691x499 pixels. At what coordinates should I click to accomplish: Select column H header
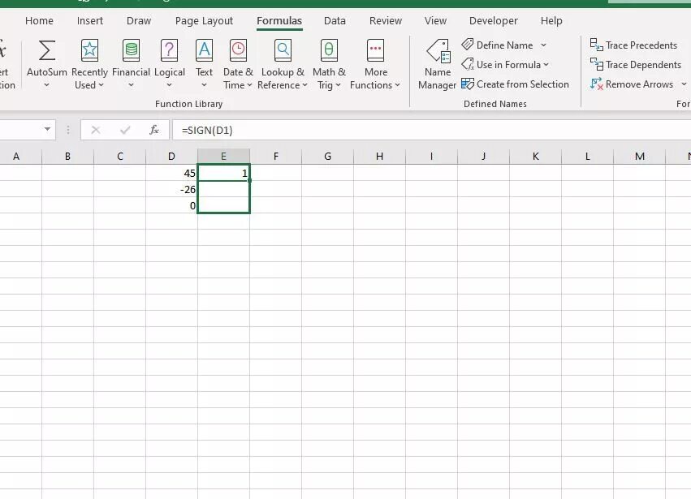tap(380, 157)
